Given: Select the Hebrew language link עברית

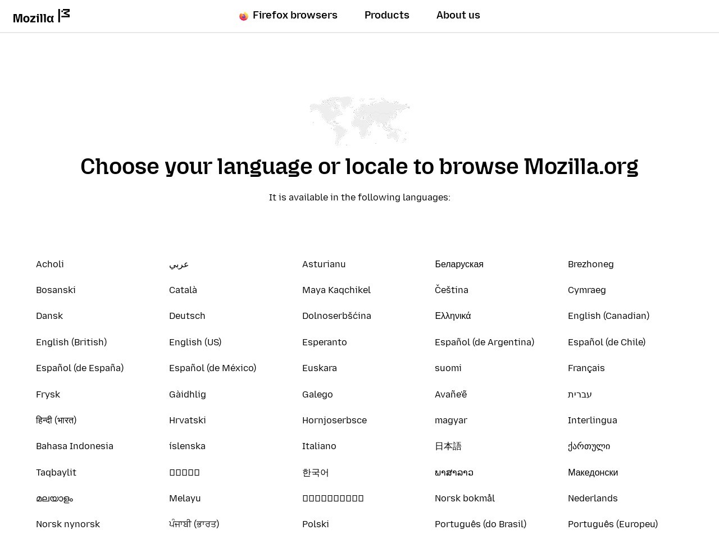Looking at the screenshot, I should point(580,394).
